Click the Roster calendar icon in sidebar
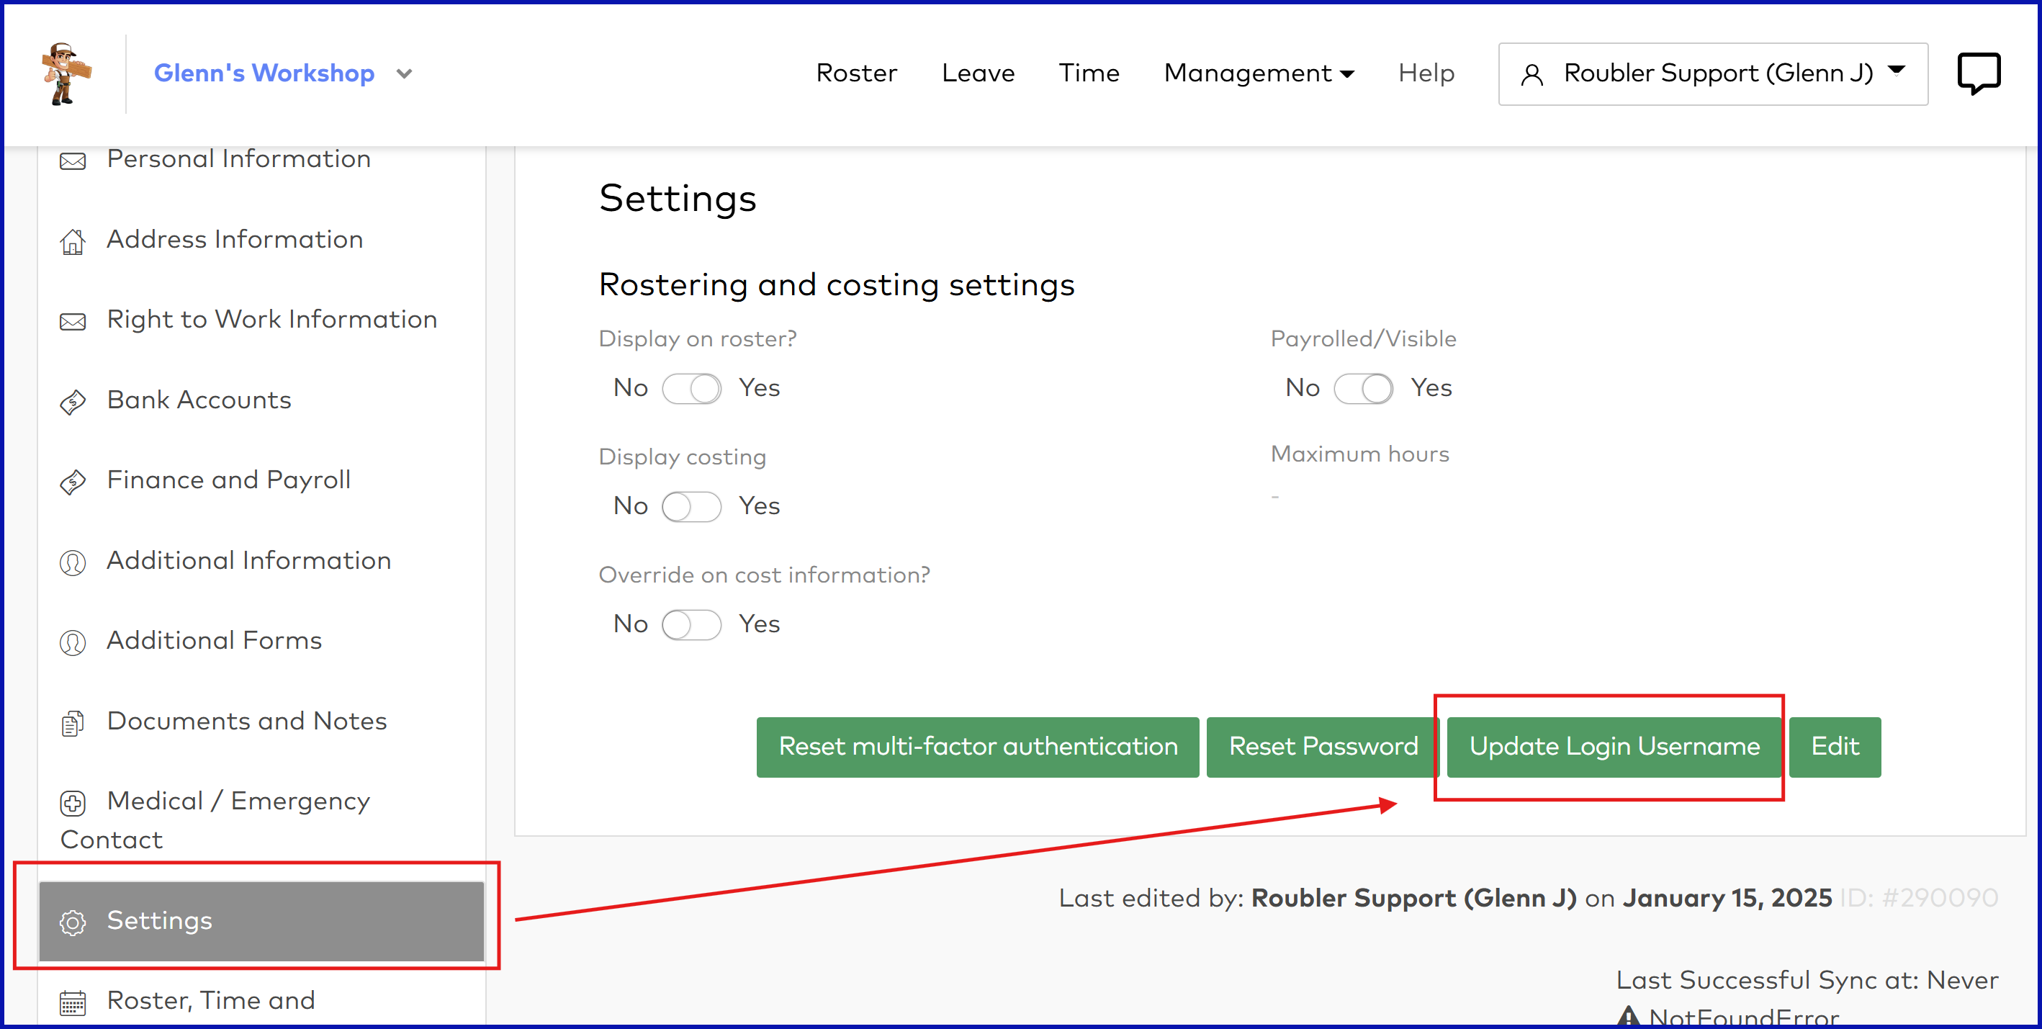 coord(72,1003)
